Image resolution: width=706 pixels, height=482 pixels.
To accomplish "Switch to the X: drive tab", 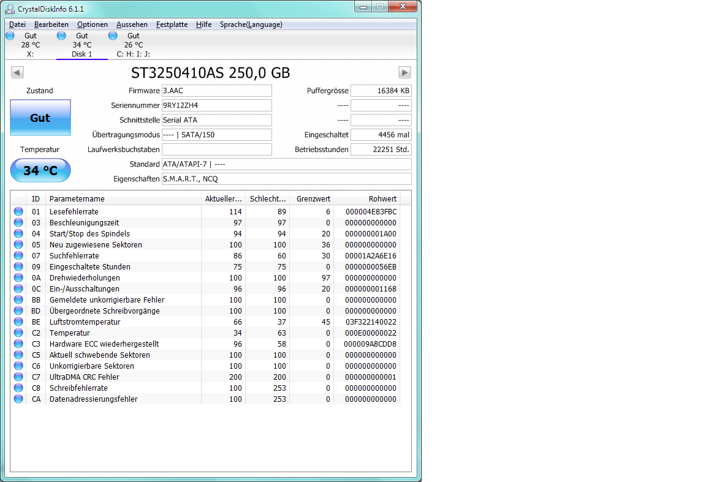I will coord(30,45).
